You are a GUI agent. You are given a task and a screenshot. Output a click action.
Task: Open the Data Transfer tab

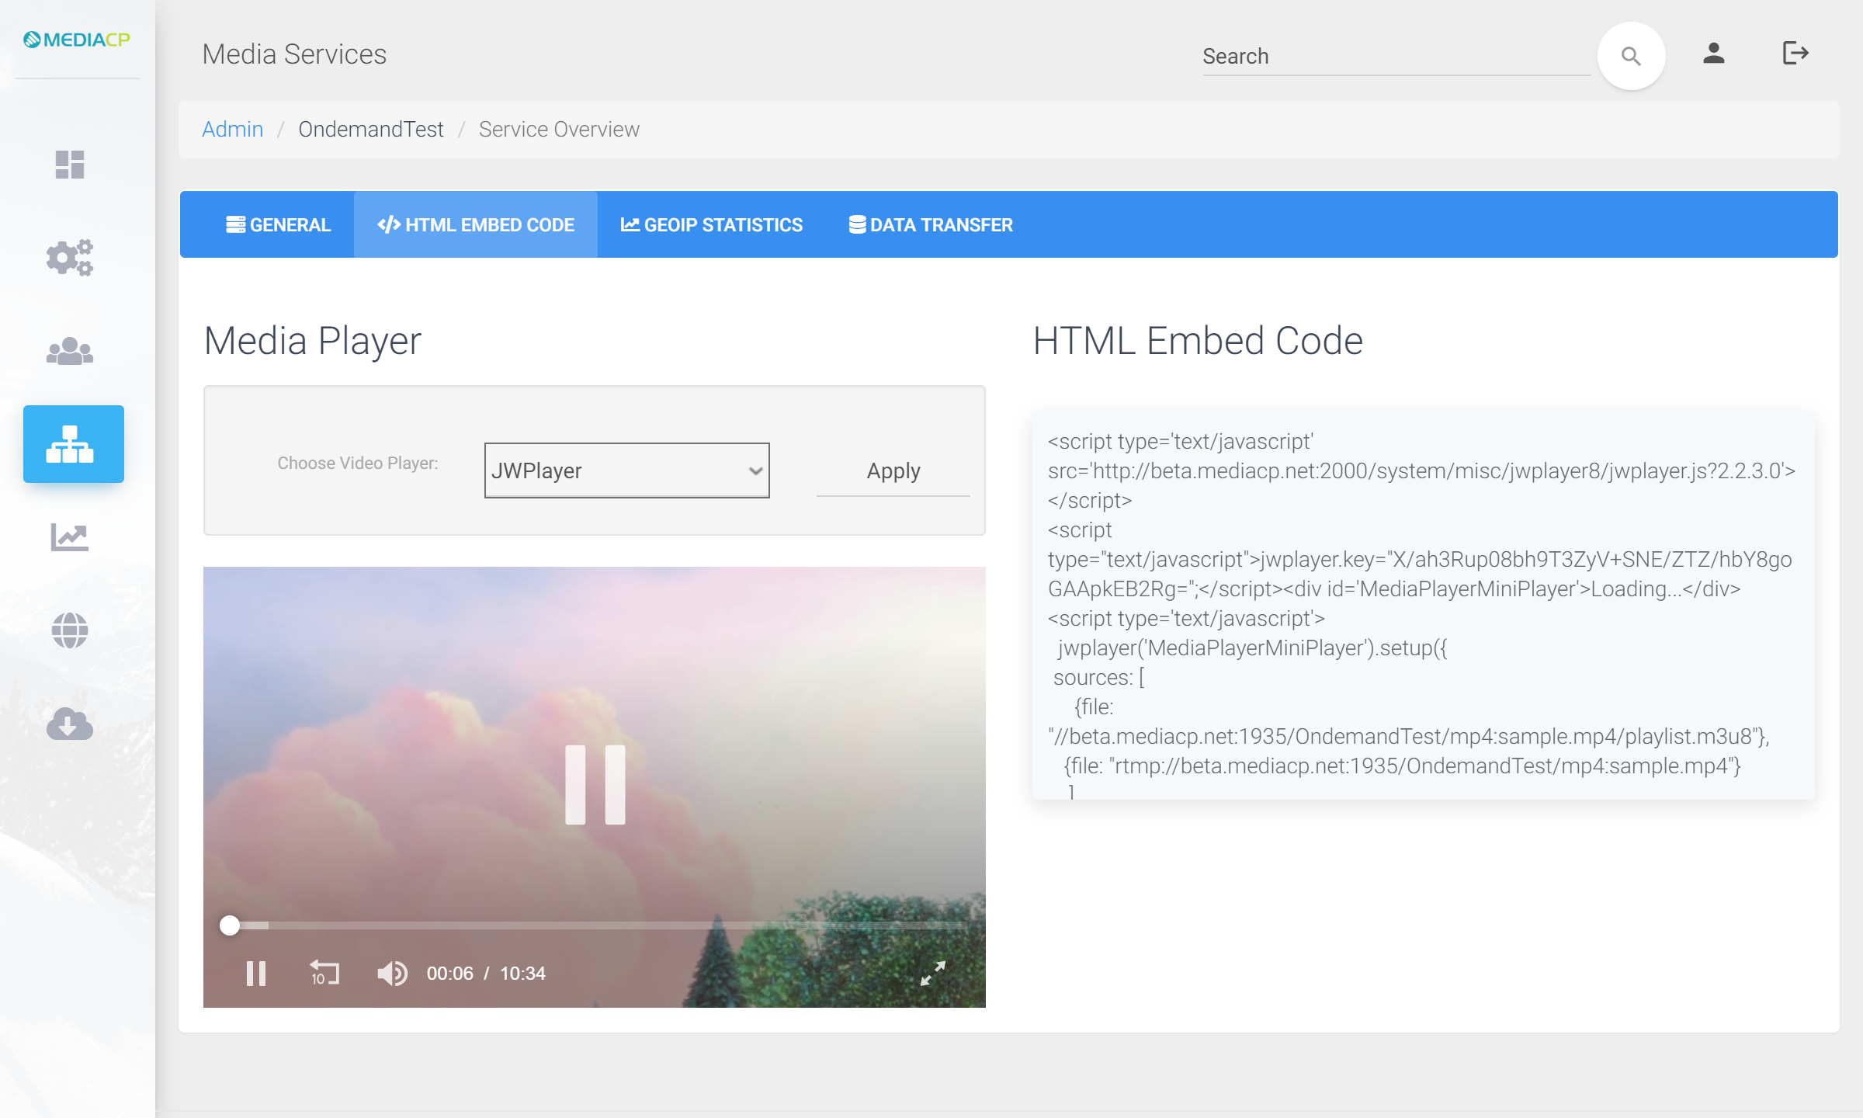930,225
